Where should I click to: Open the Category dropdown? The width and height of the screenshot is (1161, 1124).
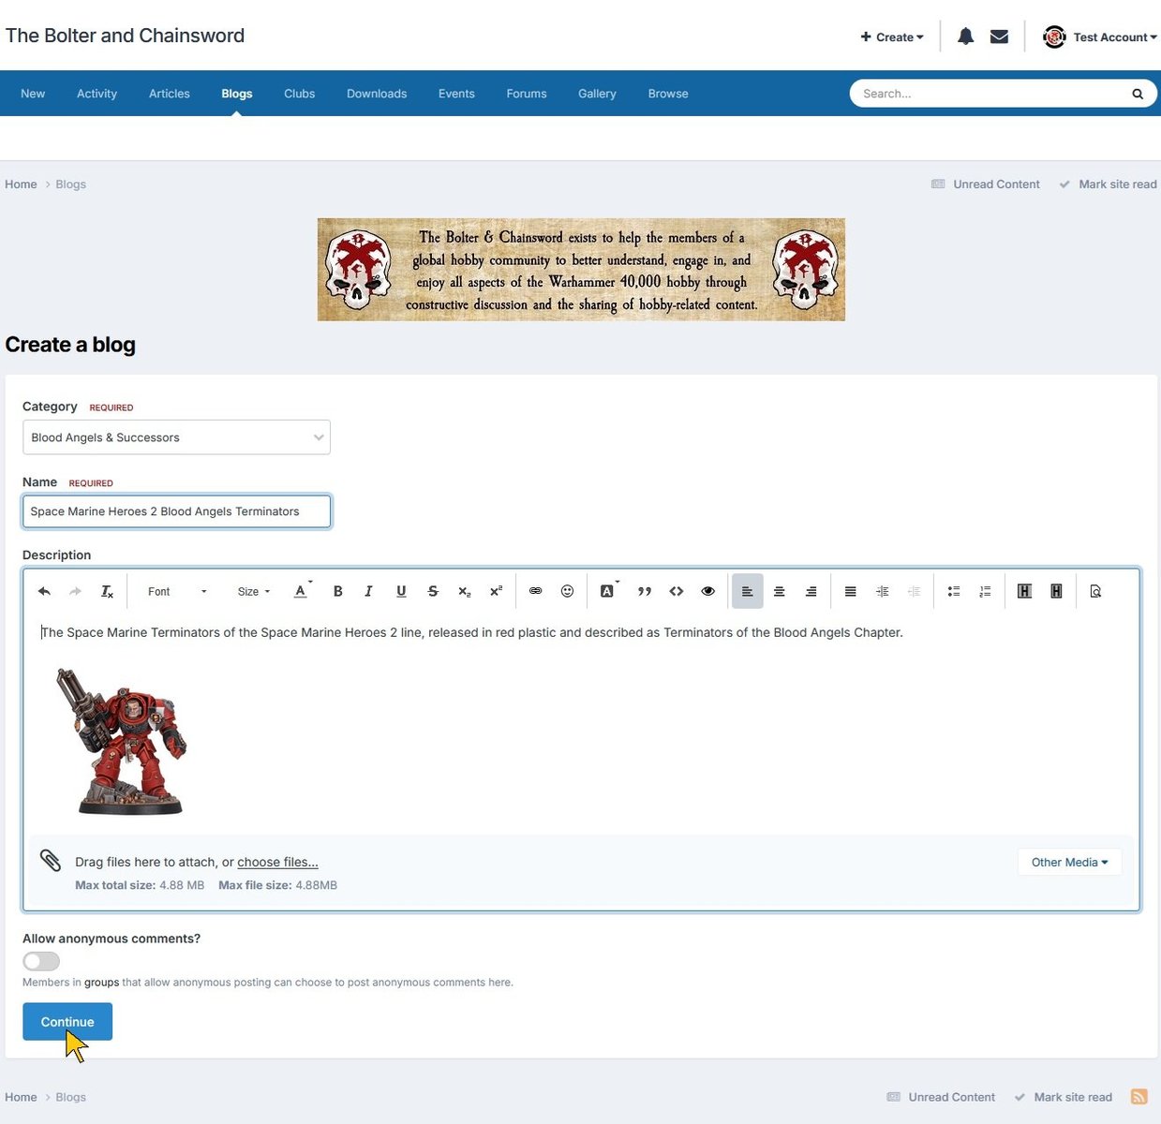176,437
